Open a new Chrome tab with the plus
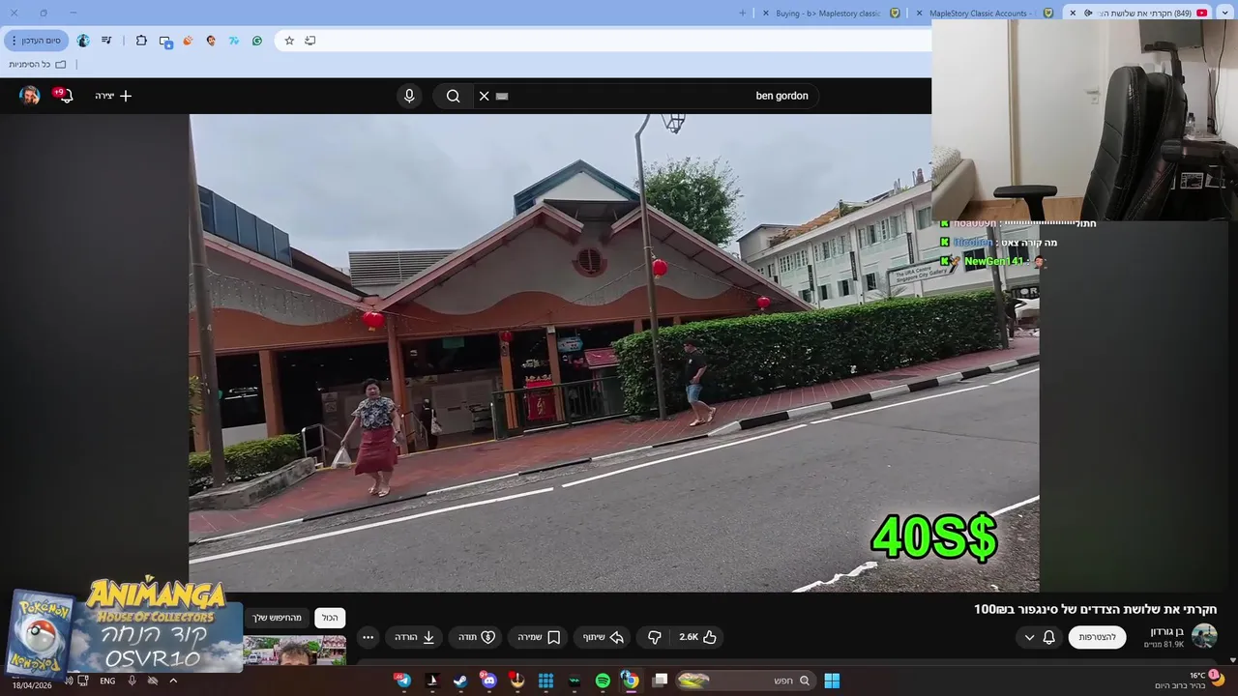 (743, 14)
